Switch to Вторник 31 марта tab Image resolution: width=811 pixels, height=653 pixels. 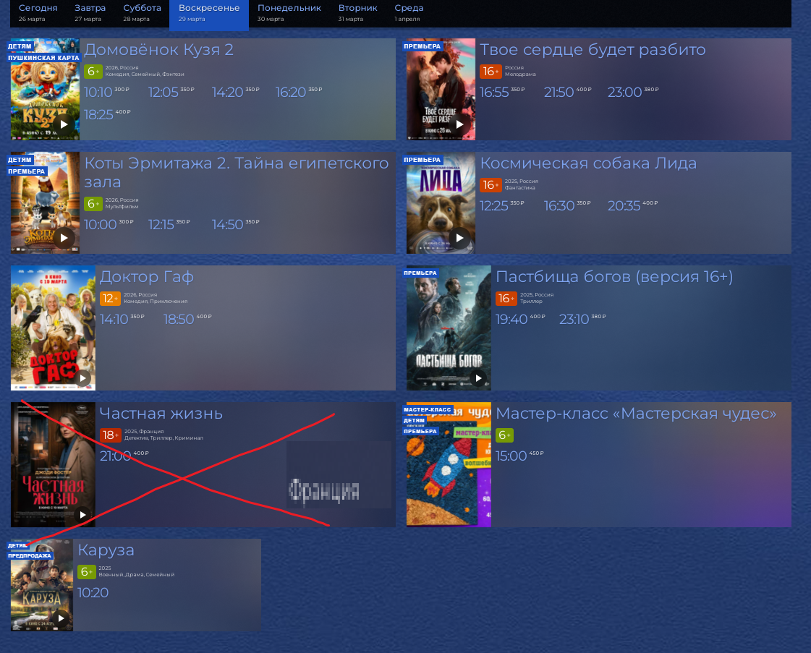pos(357,13)
